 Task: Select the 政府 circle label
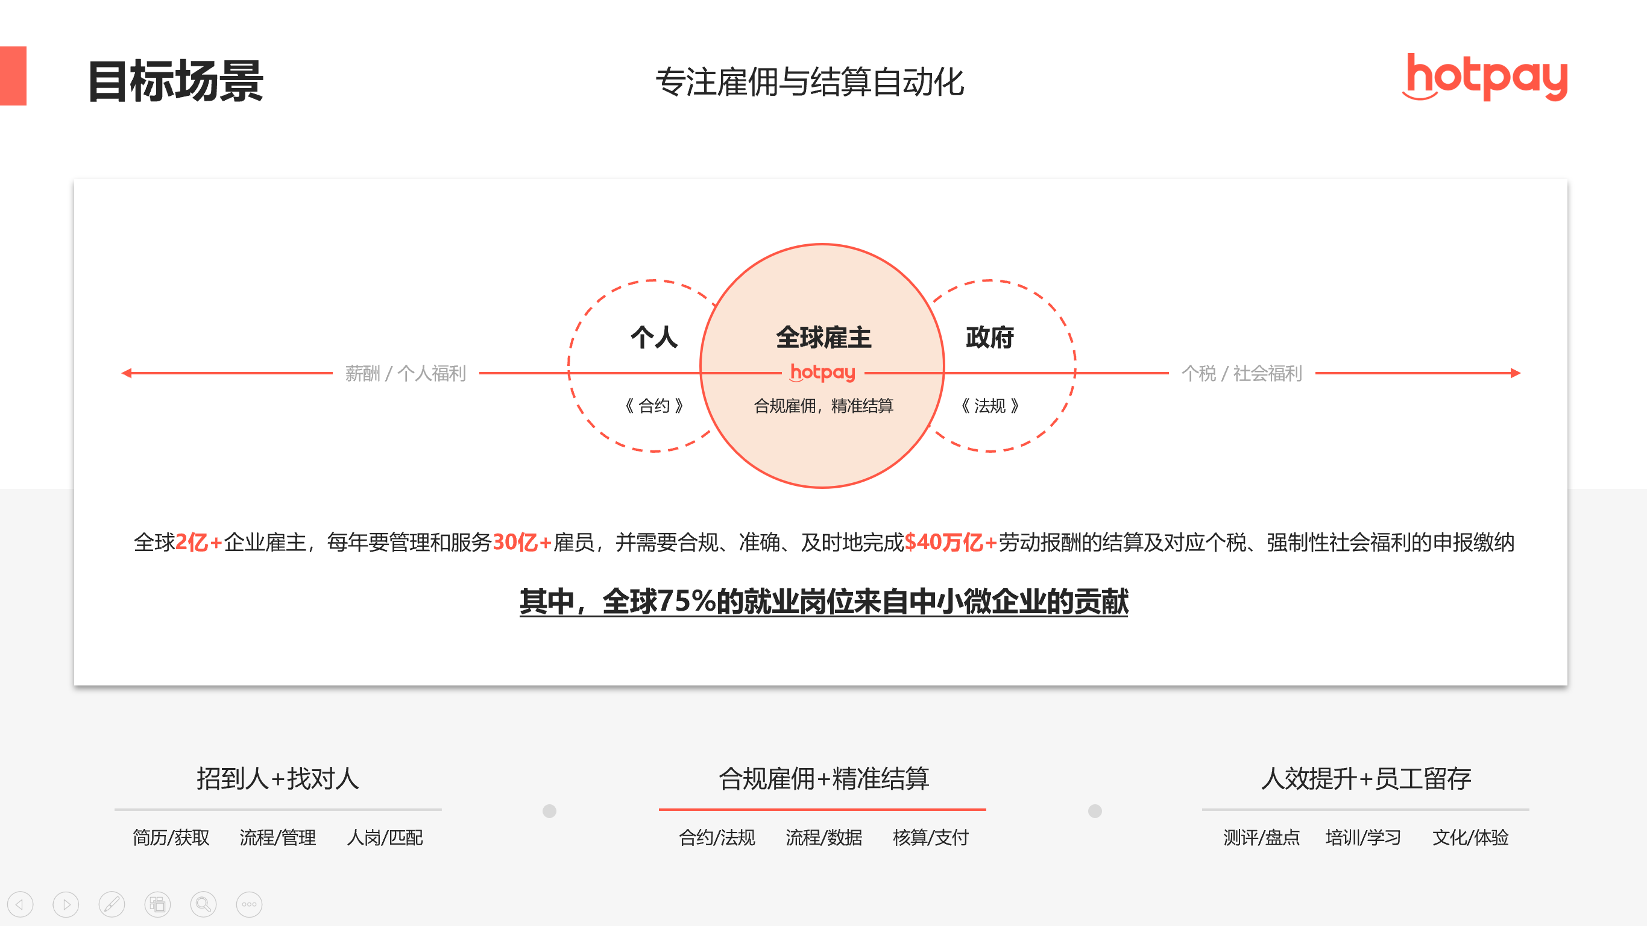(990, 337)
